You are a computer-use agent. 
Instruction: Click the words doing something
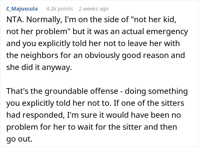pyautogui.click(x=156, y=91)
